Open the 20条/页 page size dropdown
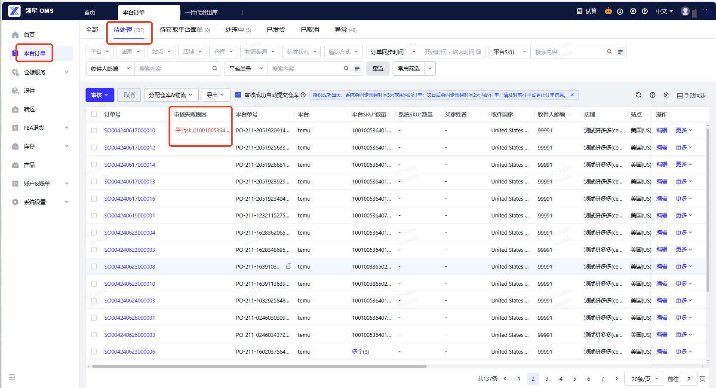The image size is (716, 388). click(x=644, y=379)
